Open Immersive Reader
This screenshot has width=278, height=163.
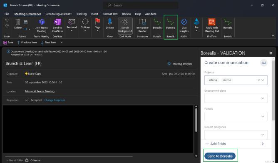point(142,26)
